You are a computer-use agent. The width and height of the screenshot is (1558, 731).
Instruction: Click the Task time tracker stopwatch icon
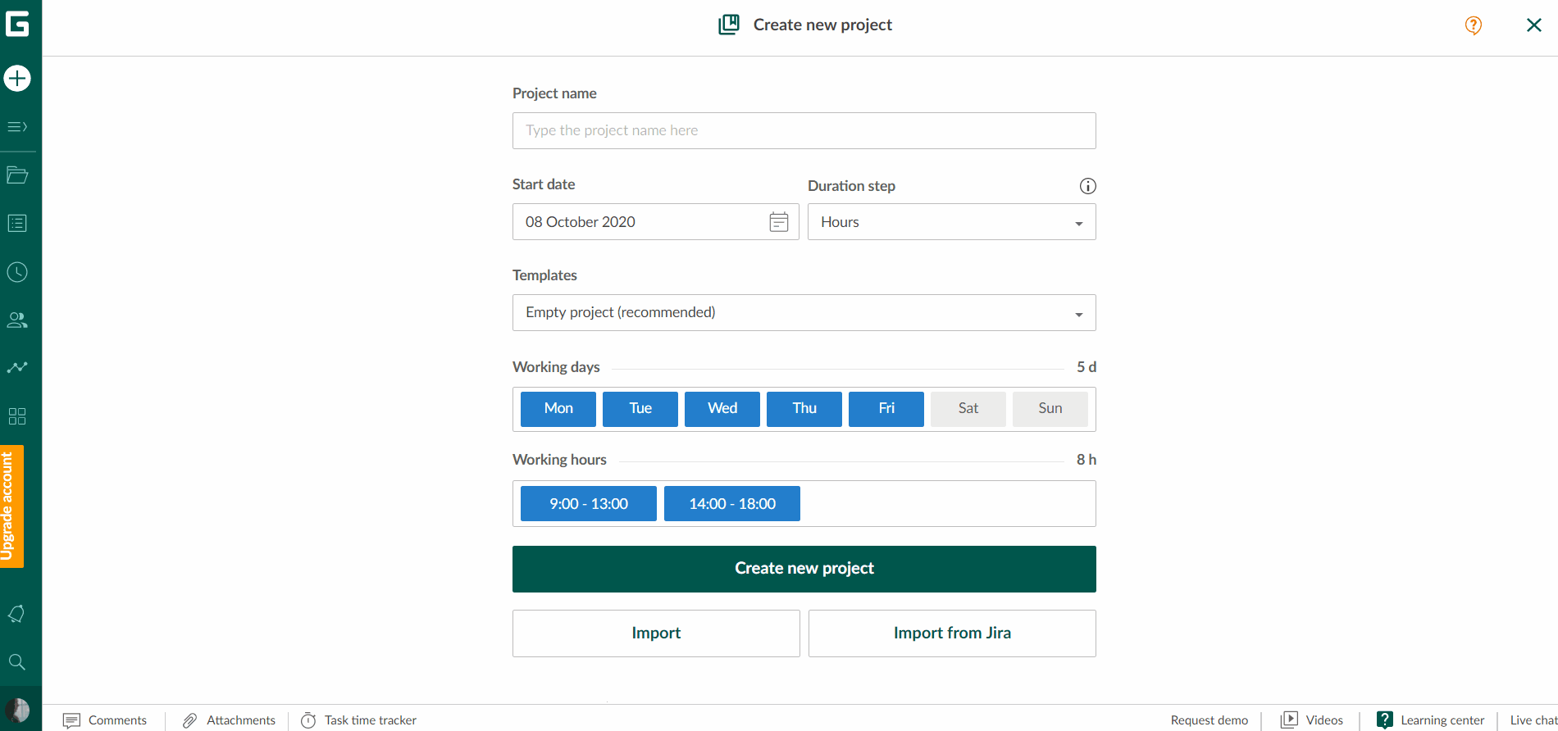[308, 720]
